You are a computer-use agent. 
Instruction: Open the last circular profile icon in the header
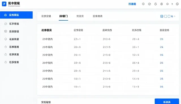click(x=177, y=4)
